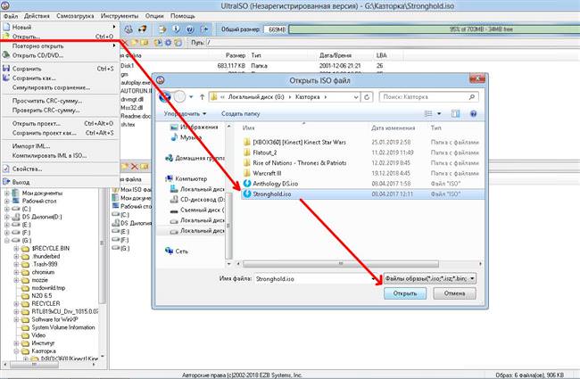Refresh the Касторка folder listing

[367, 97]
